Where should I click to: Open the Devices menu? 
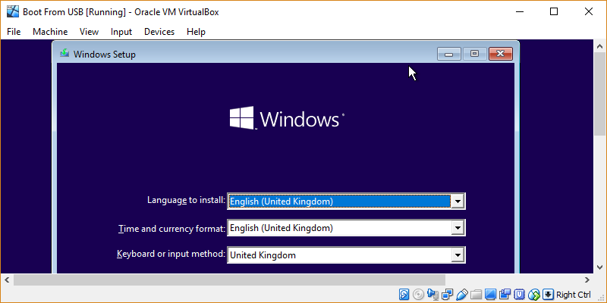(159, 32)
